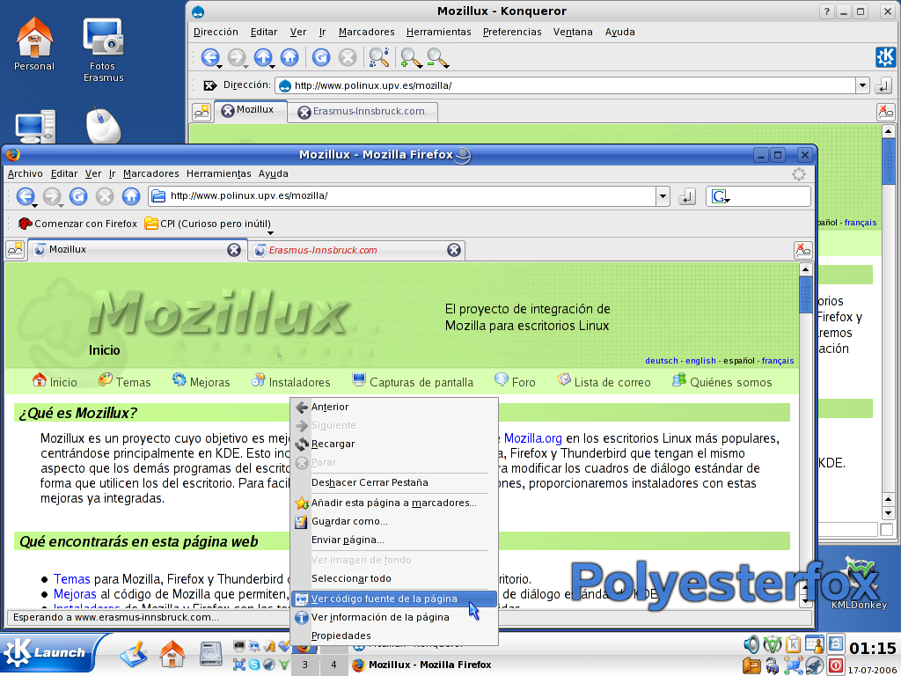The image size is (901, 676).
Task: Click Konqueror home button
Action: [x=289, y=57]
